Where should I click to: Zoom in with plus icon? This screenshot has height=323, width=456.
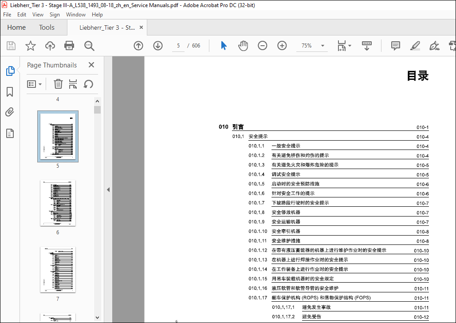click(x=282, y=46)
